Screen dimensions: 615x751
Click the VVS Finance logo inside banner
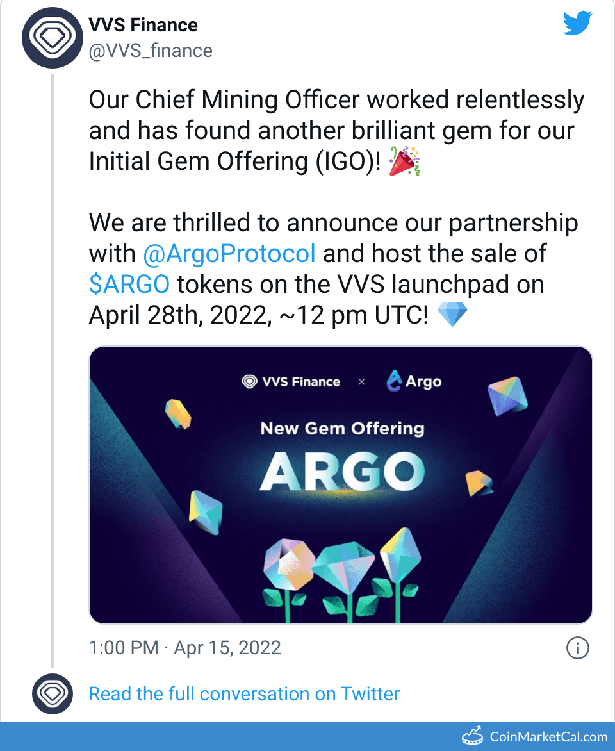249,382
